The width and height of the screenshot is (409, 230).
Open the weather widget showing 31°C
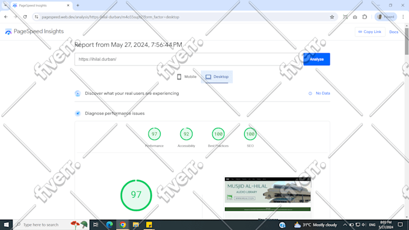click(315, 225)
